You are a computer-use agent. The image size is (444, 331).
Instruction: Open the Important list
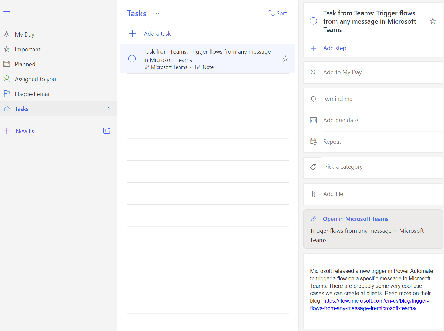58,49
